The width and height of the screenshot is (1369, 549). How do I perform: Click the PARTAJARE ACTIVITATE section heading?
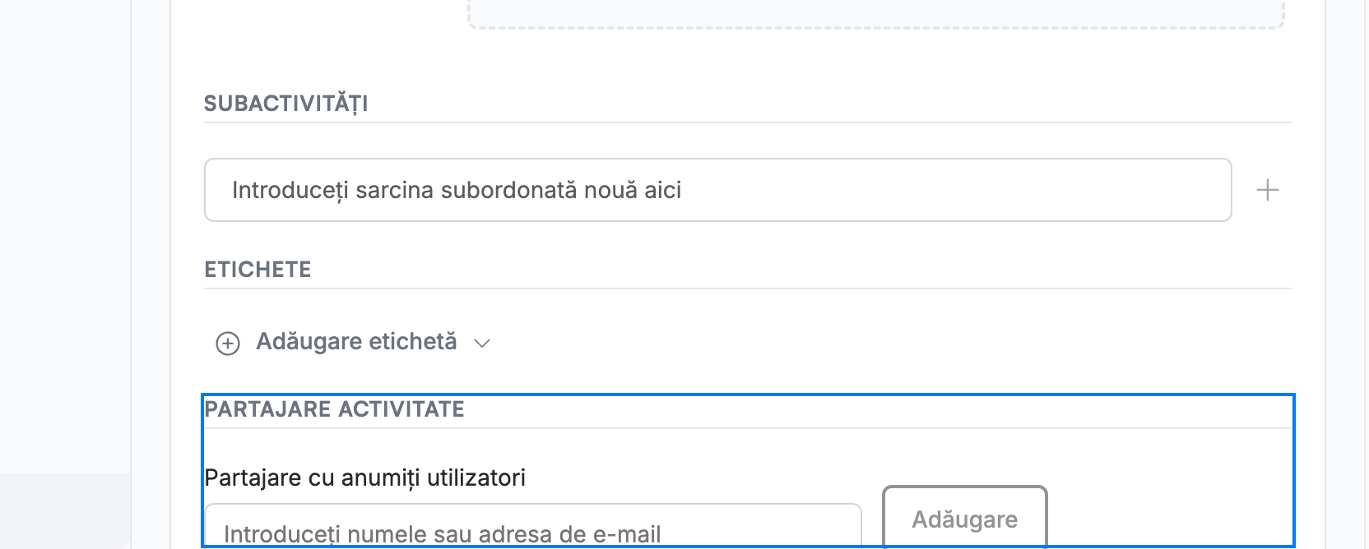334,409
